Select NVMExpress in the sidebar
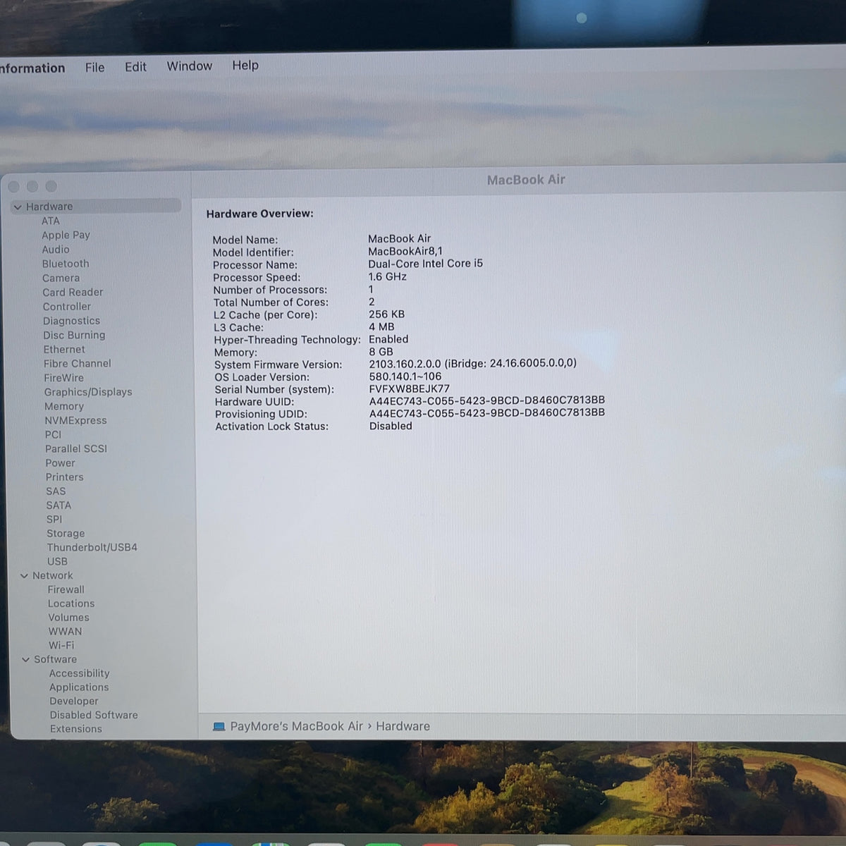Screen dimensions: 846x846 [x=76, y=420]
